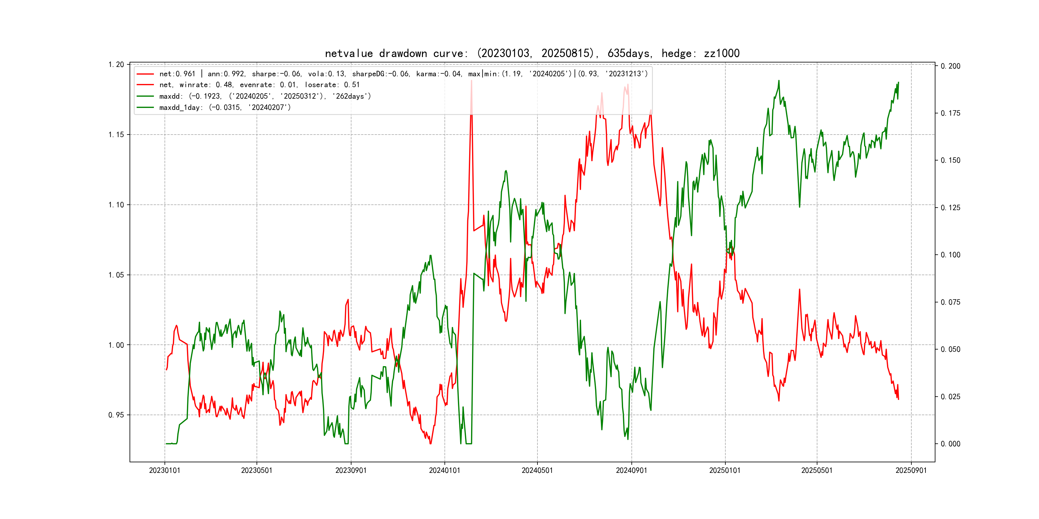Click the 1.20 left axis tick label
The width and height of the screenshot is (1039, 519).
(x=116, y=65)
